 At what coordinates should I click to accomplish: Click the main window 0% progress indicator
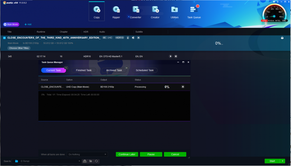tap(219, 43)
